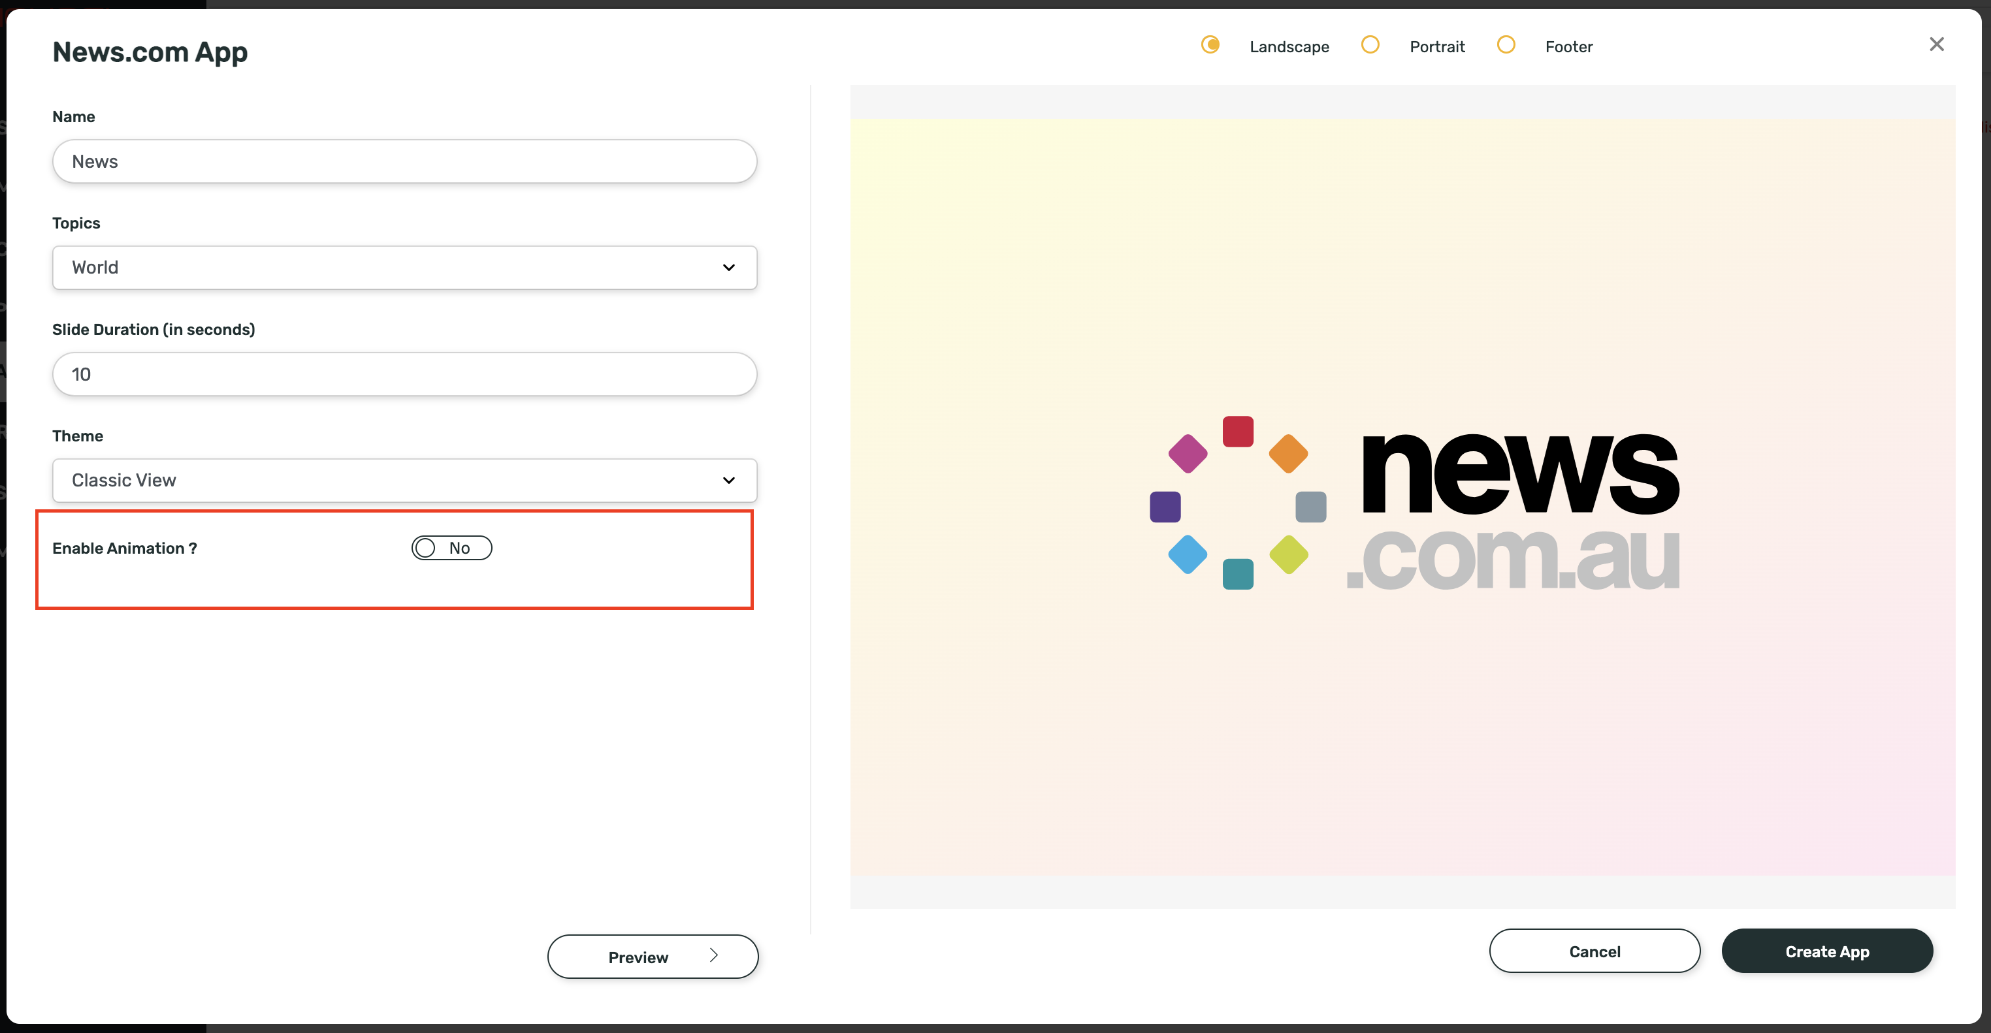Image resolution: width=1991 pixels, height=1033 pixels.
Task: Click the arrow icon inside the Preview button
Action: (x=713, y=956)
